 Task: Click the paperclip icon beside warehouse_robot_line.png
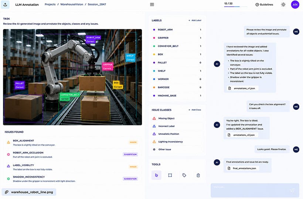pos(7,192)
